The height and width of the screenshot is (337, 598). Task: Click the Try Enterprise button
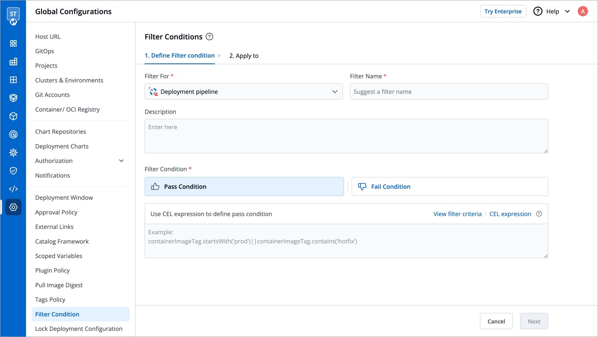point(503,11)
